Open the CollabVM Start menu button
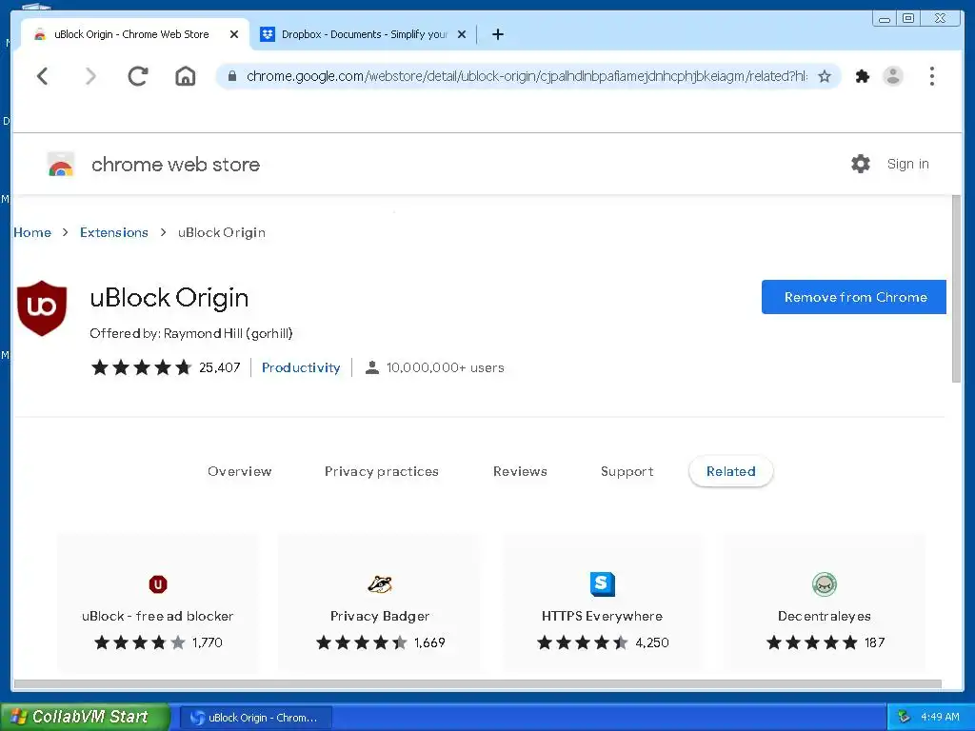The height and width of the screenshot is (731, 975). (85, 717)
